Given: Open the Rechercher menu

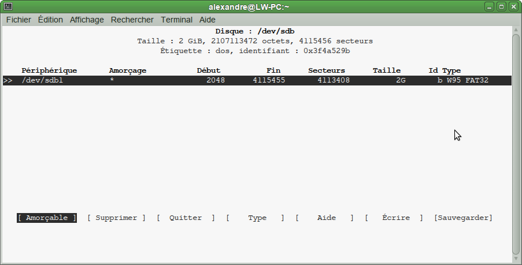Looking at the screenshot, I should pos(132,20).
